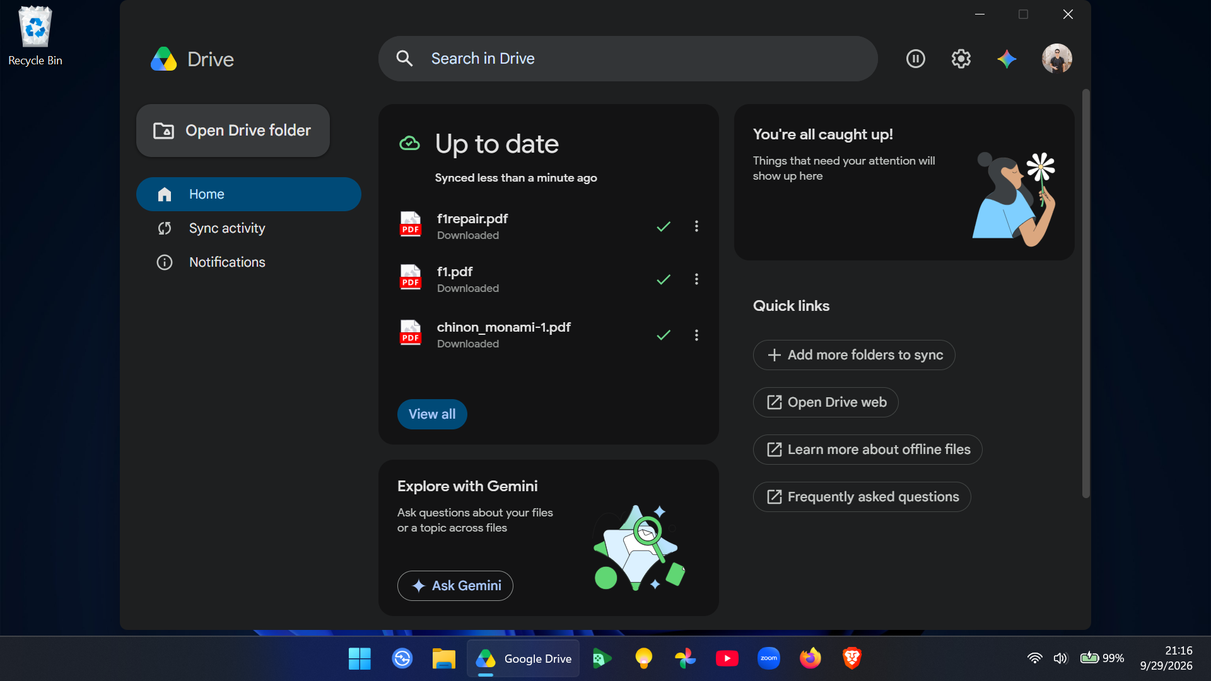Open File Explorer from taskbar

coord(443,658)
